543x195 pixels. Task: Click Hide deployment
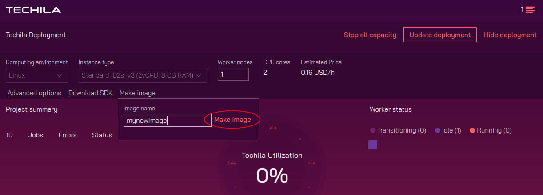click(510, 35)
